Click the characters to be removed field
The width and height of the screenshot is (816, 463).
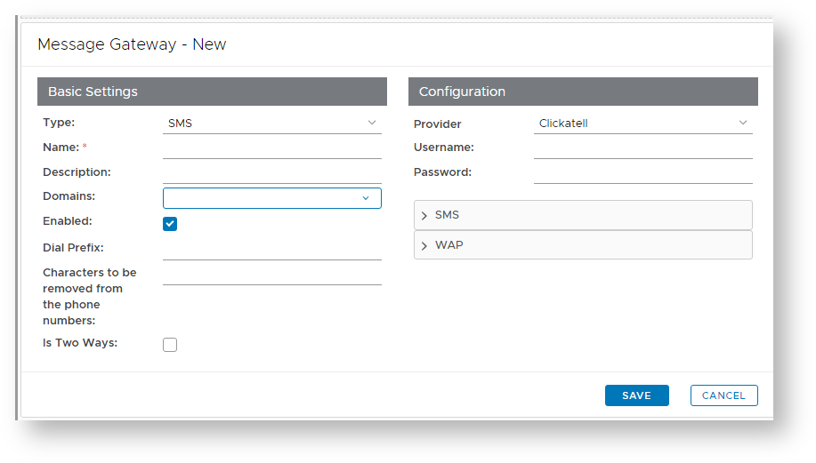(x=271, y=274)
